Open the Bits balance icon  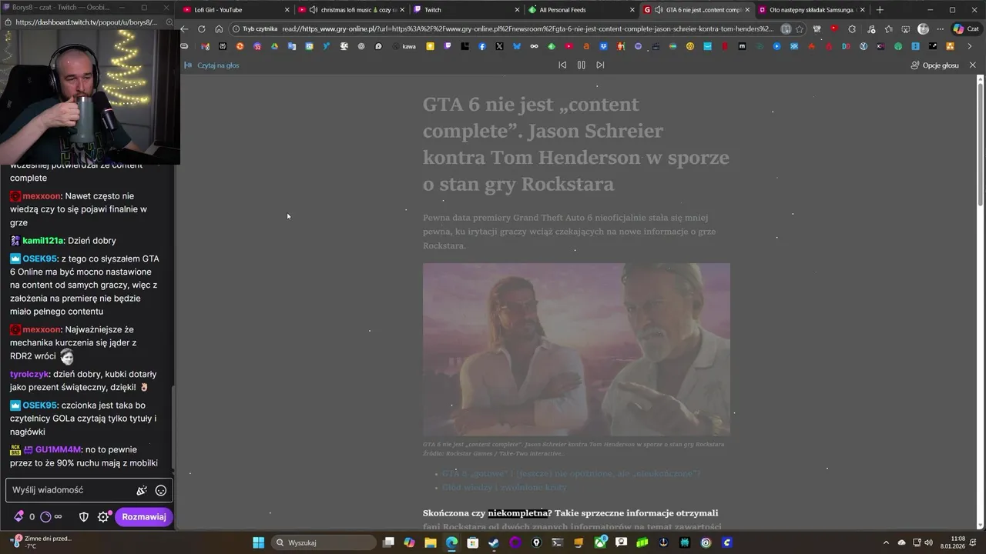click(x=19, y=517)
